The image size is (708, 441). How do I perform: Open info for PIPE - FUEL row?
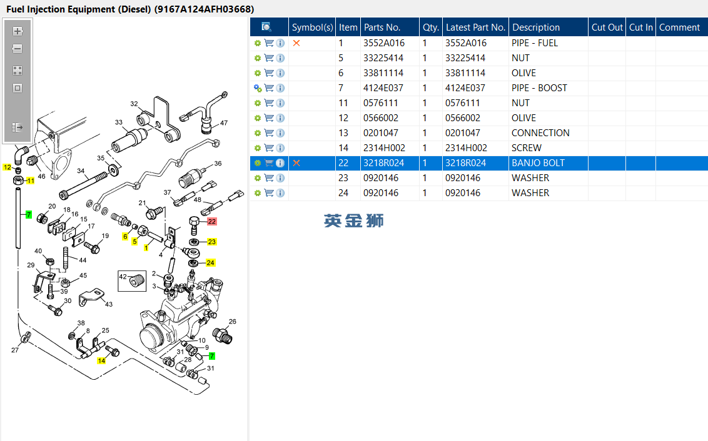point(280,43)
